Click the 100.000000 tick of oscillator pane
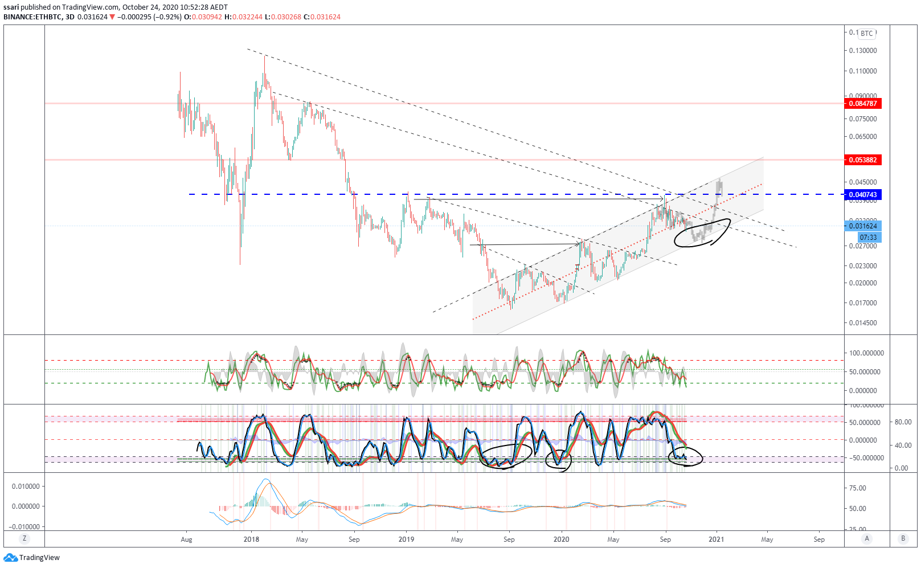The image size is (921, 568). (866, 353)
